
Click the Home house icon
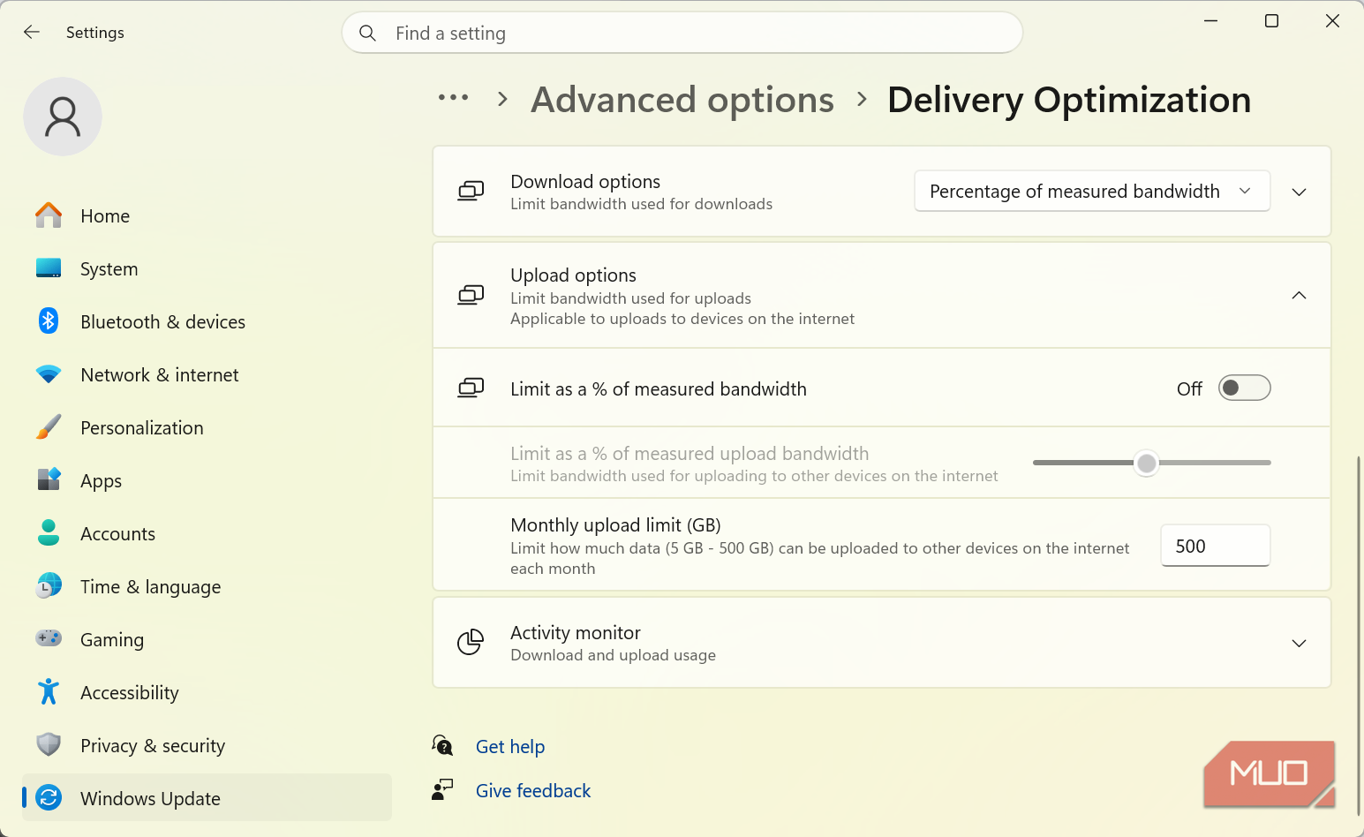coord(49,215)
